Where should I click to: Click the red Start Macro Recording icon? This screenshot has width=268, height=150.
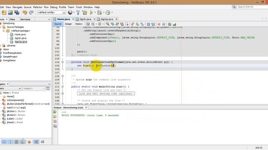159,24
